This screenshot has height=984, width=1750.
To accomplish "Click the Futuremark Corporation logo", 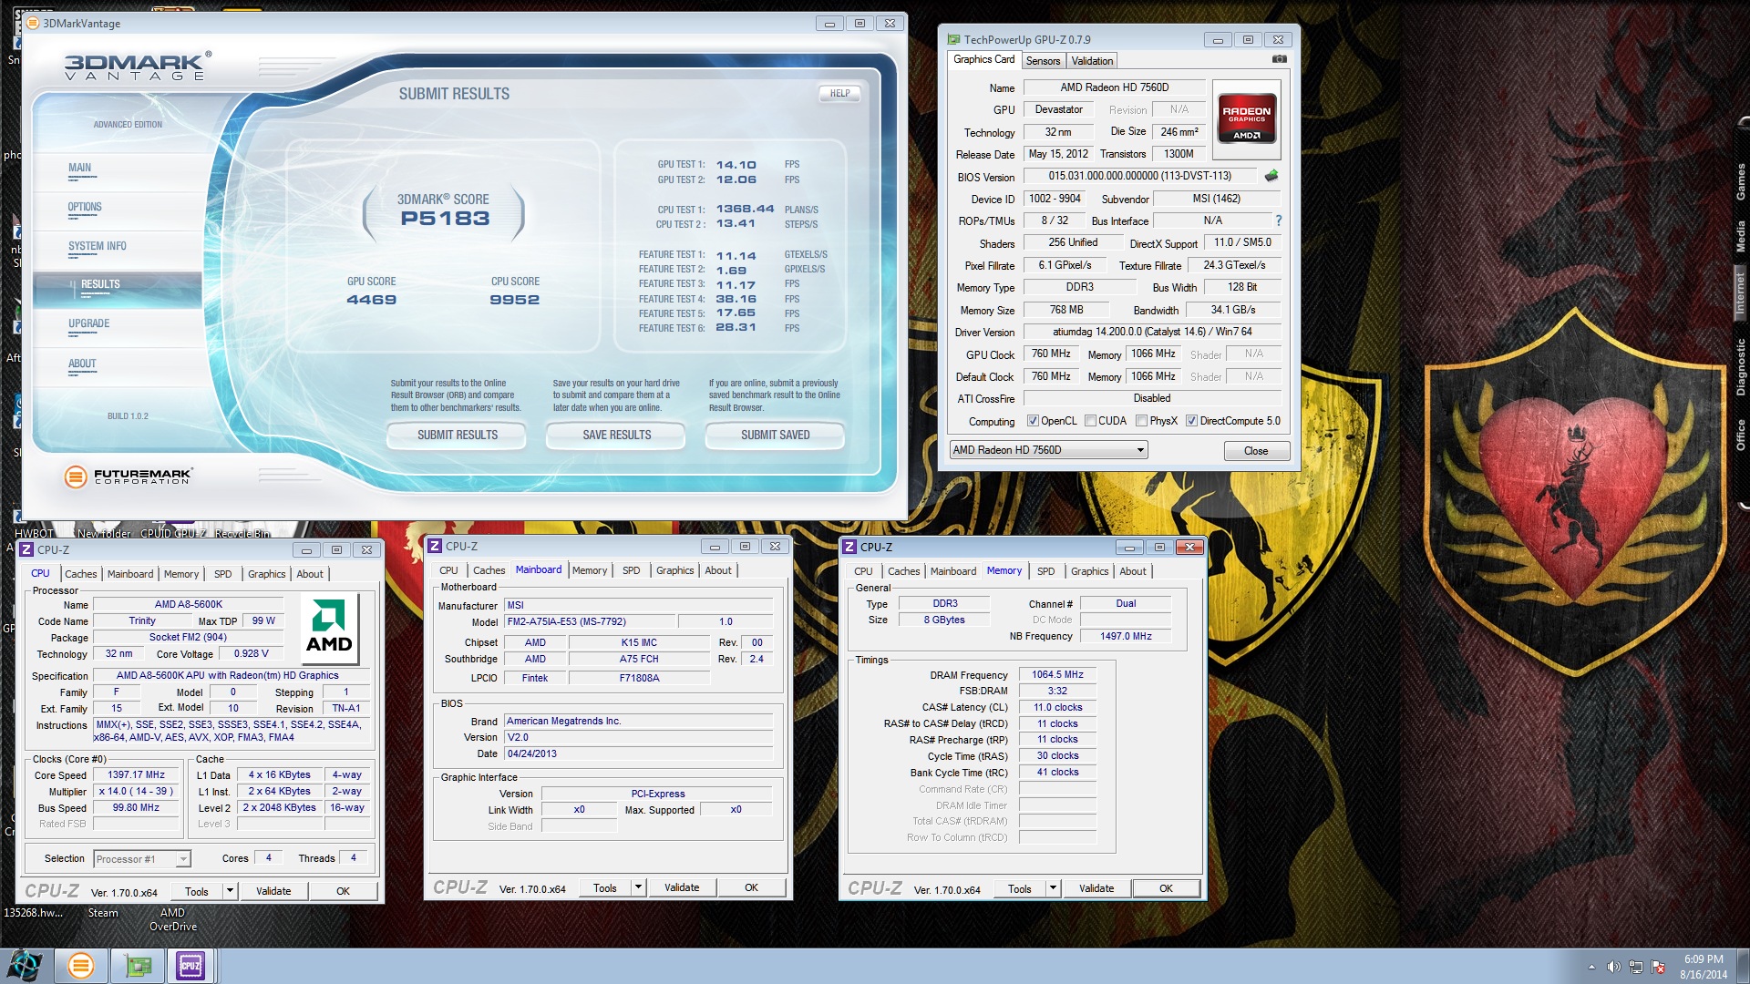I will (x=129, y=476).
